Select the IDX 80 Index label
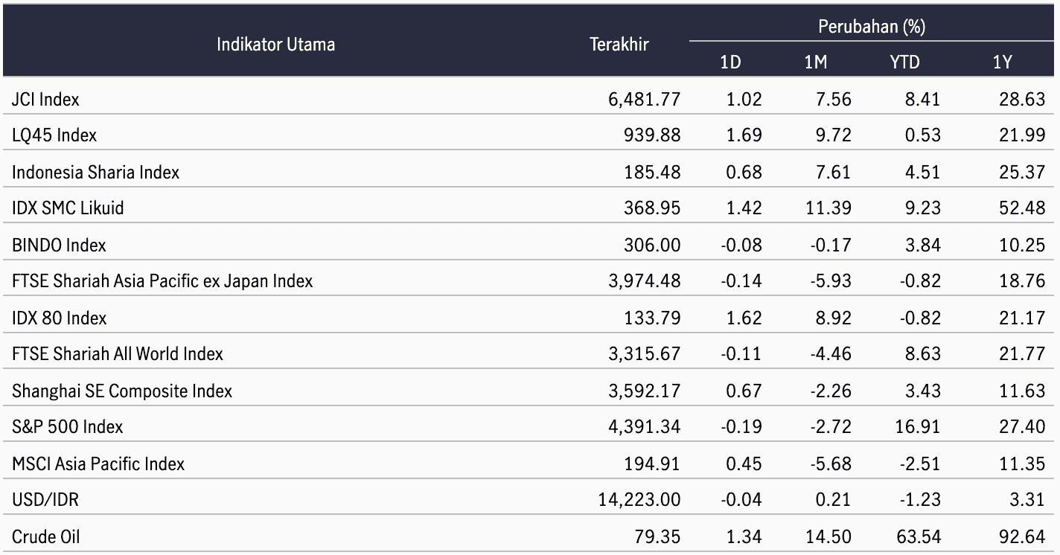 coord(60,318)
